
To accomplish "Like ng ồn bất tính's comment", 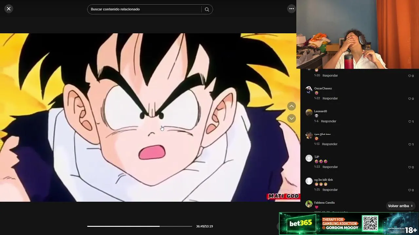I will (x=411, y=190).
